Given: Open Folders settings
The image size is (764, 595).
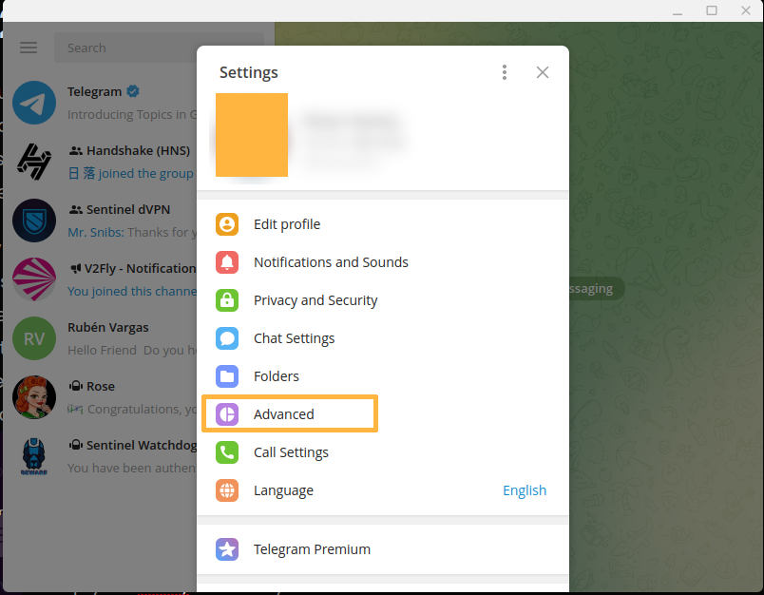Looking at the screenshot, I should 383,376.
